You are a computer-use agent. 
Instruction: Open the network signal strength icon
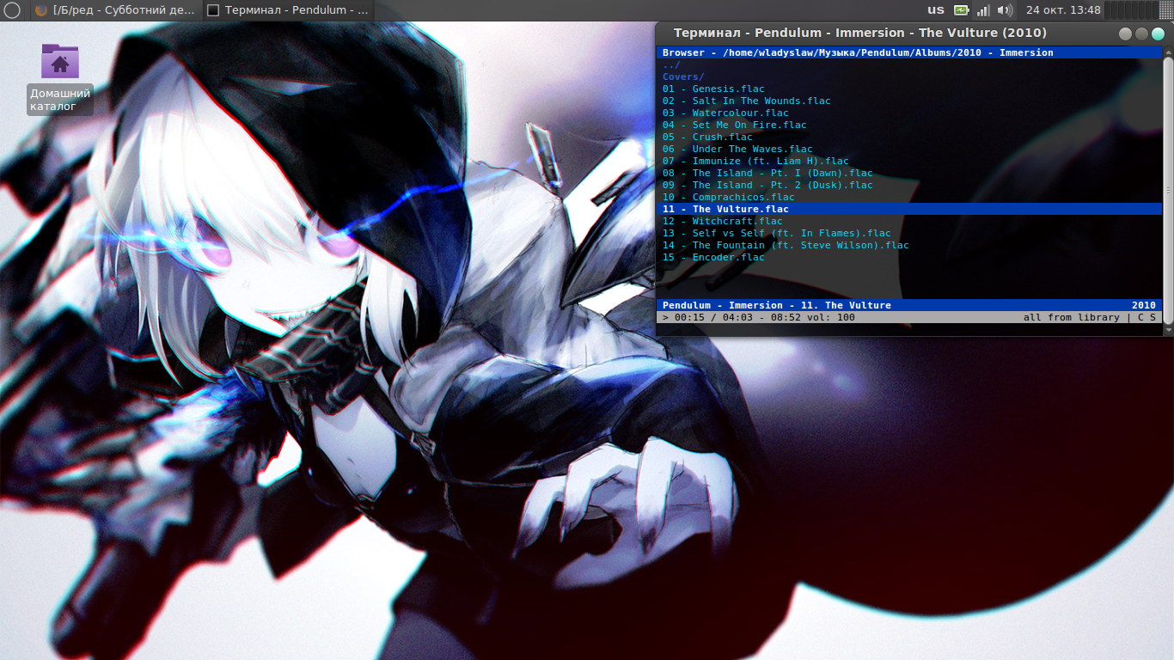pos(983,10)
